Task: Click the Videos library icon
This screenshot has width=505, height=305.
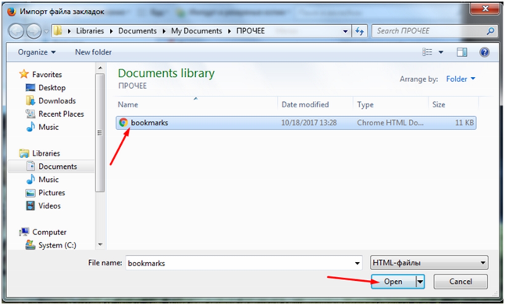Action: click(30, 206)
